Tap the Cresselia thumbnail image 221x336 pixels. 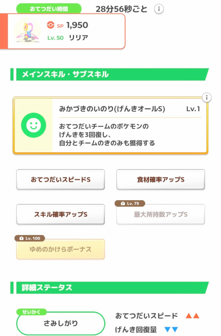[27, 31]
